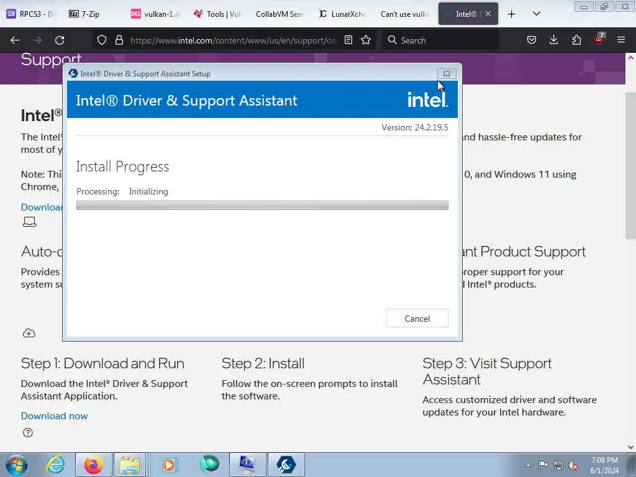Open tracking protection shield icon
636x477 pixels.
[102, 40]
